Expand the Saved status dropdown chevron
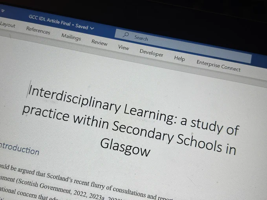Image resolution: width=267 pixels, height=200 pixels. click(x=92, y=28)
